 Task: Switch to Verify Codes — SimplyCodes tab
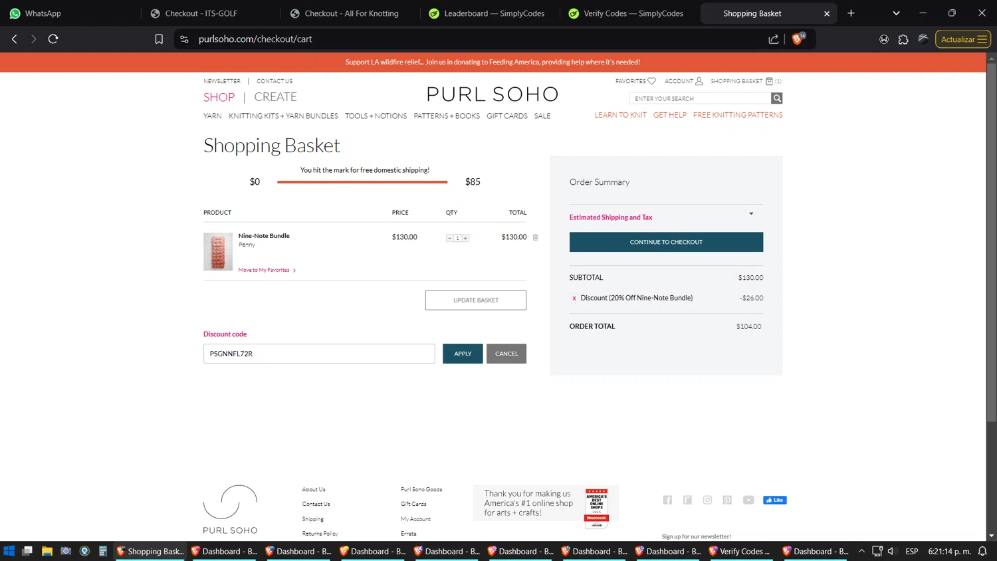click(630, 13)
